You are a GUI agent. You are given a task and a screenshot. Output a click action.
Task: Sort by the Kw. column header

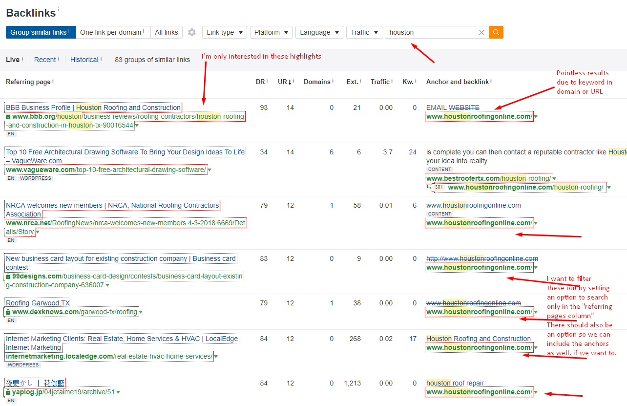coord(407,82)
